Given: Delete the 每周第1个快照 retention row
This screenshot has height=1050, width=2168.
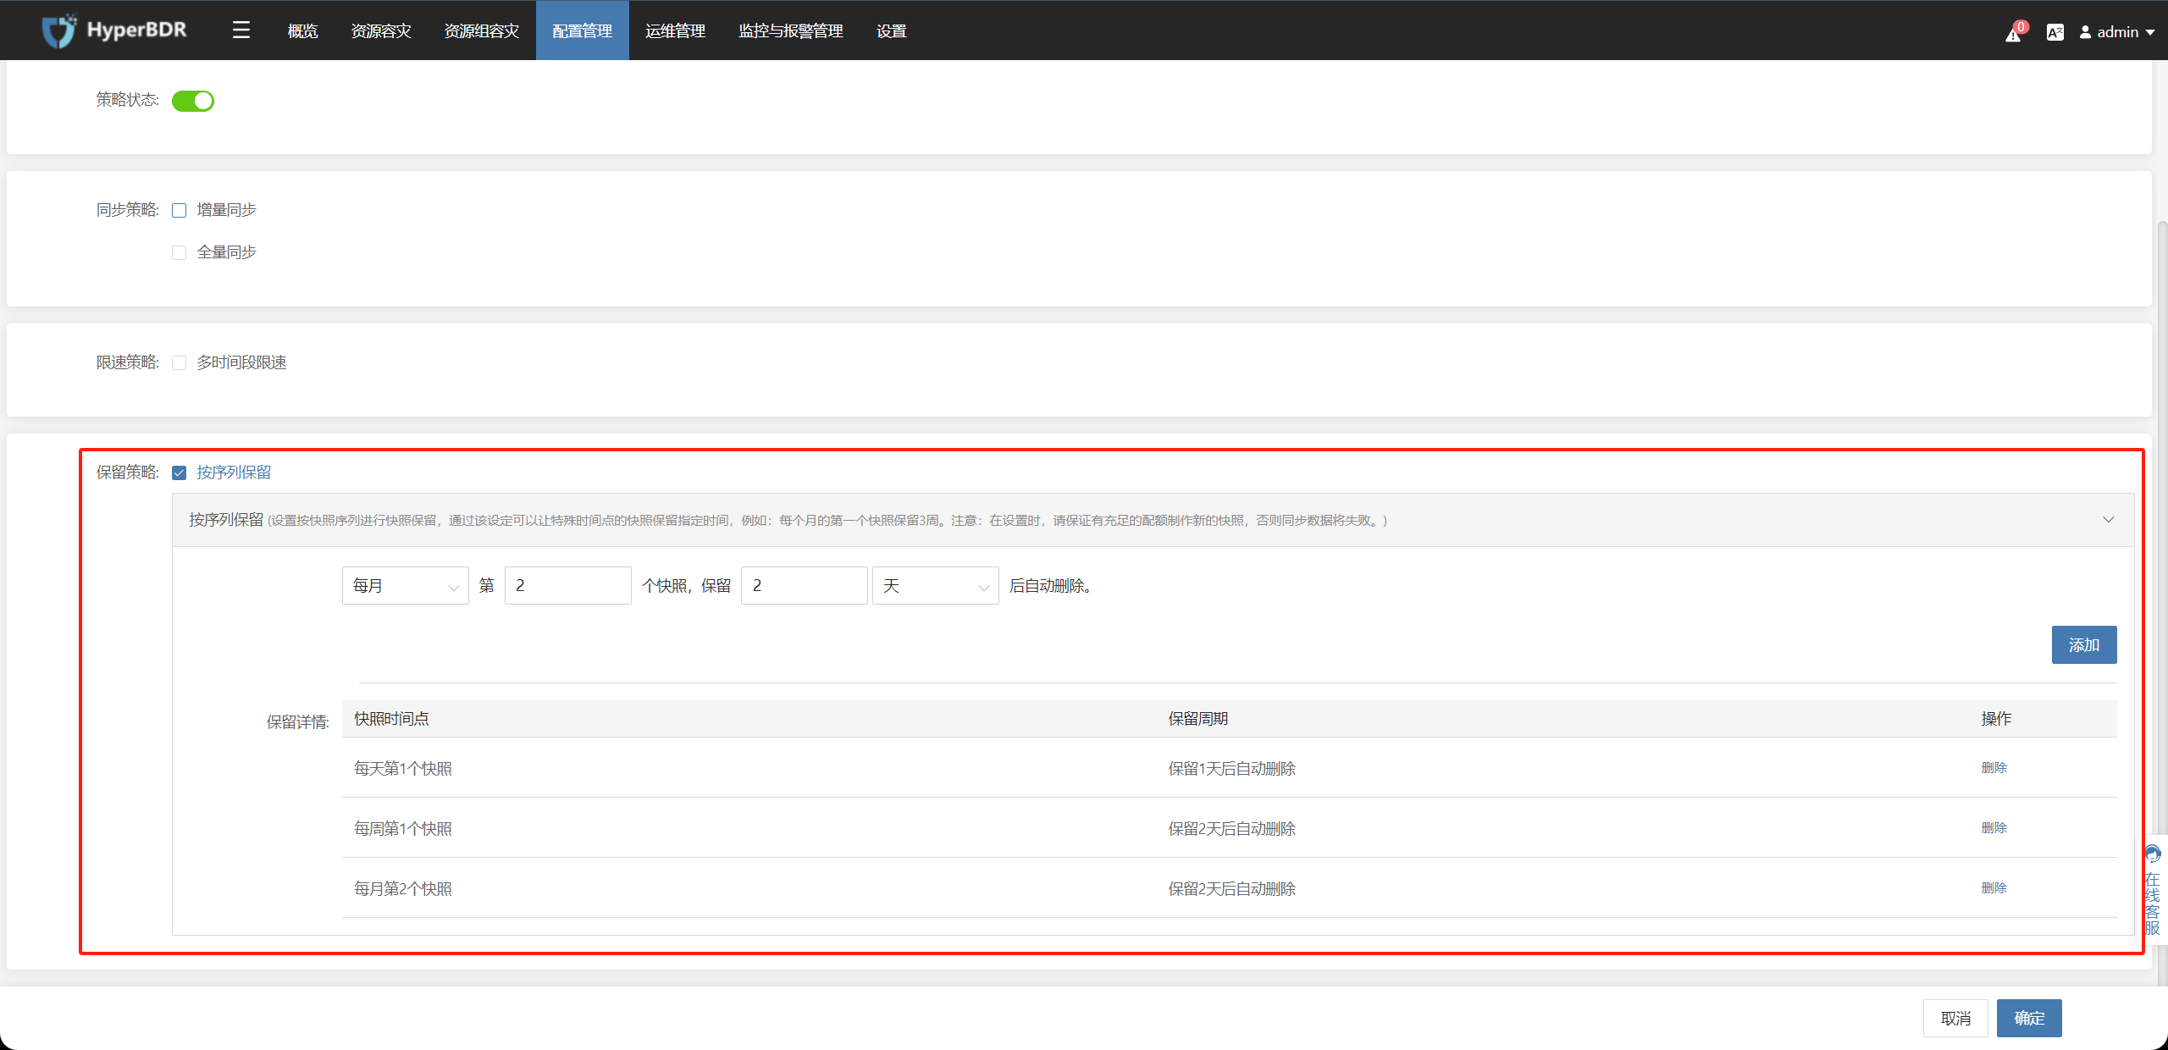Looking at the screenshot, I should [x=1994, y=827].
